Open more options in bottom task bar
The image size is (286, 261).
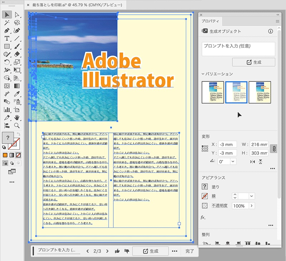pyautogui.click(x=174, y=251)
